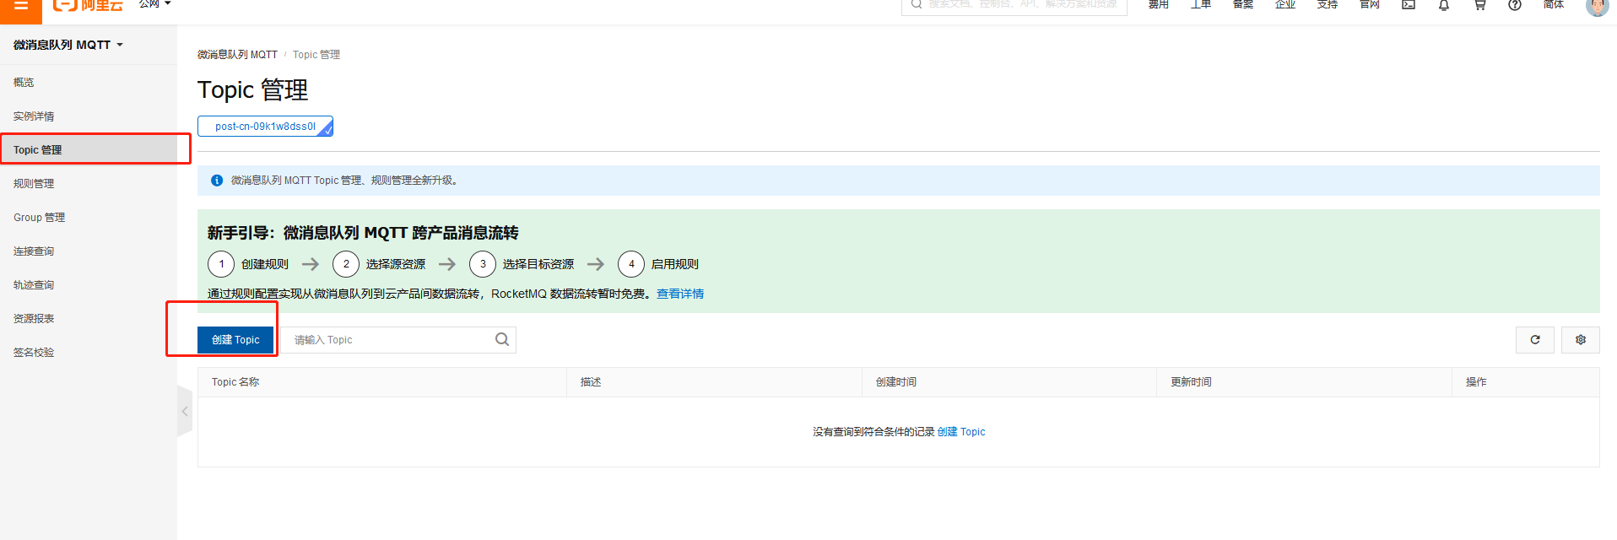The height and width of the screenshot is (540, 1617).
Task: Open 备案 in the top bar
Action: pyautogui.click(x=1243, y=4)
